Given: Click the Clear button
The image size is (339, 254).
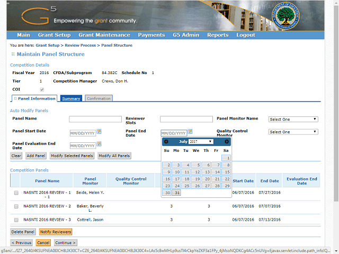Looking at the screenshot, I should tap(16, 156).
